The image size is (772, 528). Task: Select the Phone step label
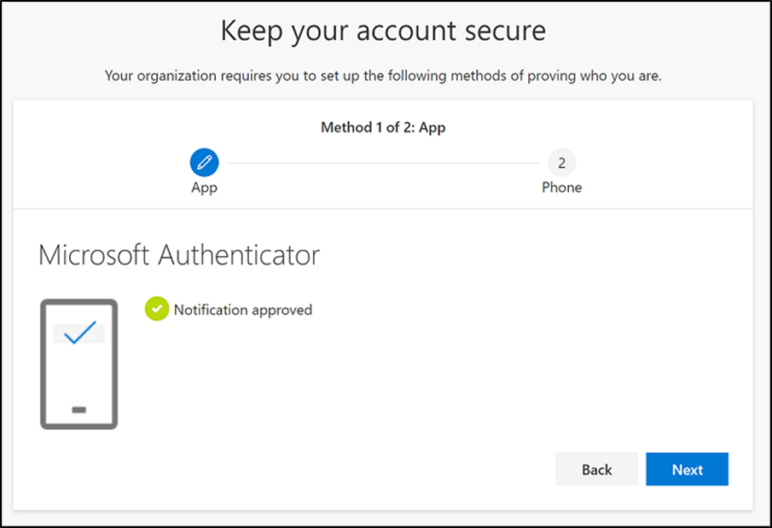pyautogui.click(x=561, y=188)
